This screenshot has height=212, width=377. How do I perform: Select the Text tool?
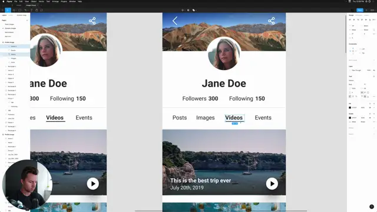click(31, 10)
